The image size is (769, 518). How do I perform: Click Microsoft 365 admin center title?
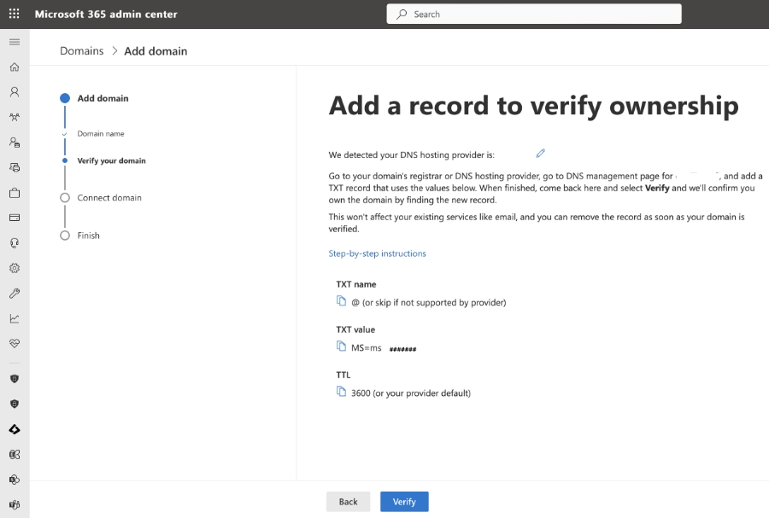tap(106, 15)
